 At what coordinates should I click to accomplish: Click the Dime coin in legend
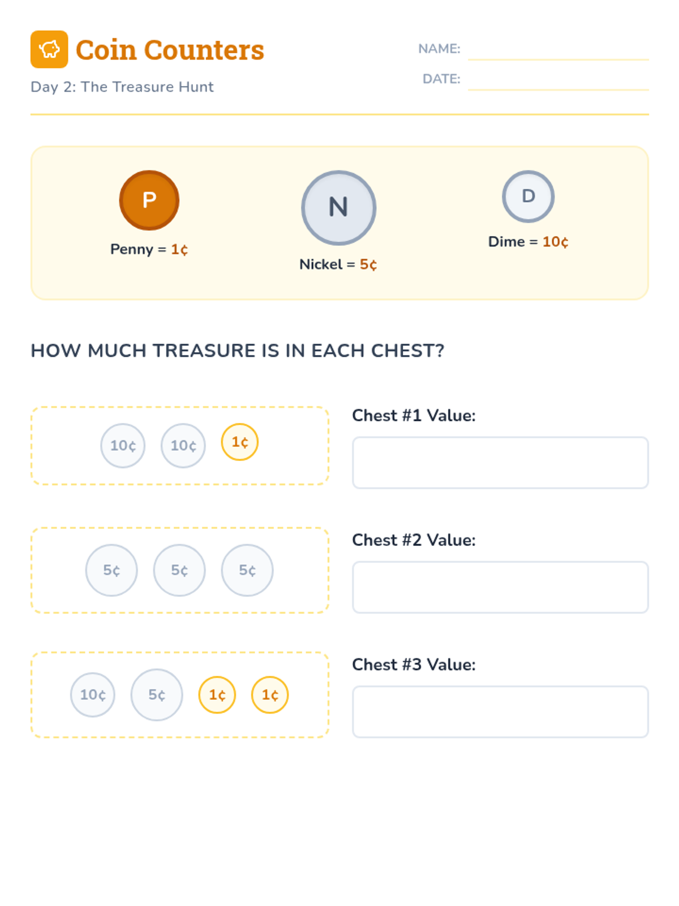pyautogui.click(x=528, y=196)
